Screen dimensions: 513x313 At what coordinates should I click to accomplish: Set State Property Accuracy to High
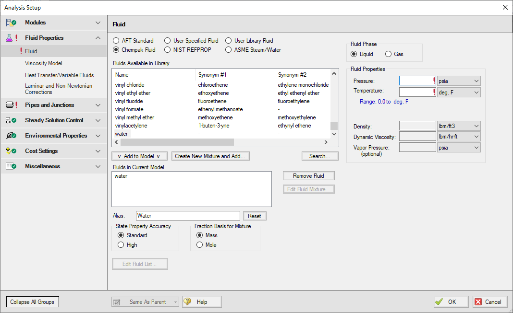coord(121,245)
